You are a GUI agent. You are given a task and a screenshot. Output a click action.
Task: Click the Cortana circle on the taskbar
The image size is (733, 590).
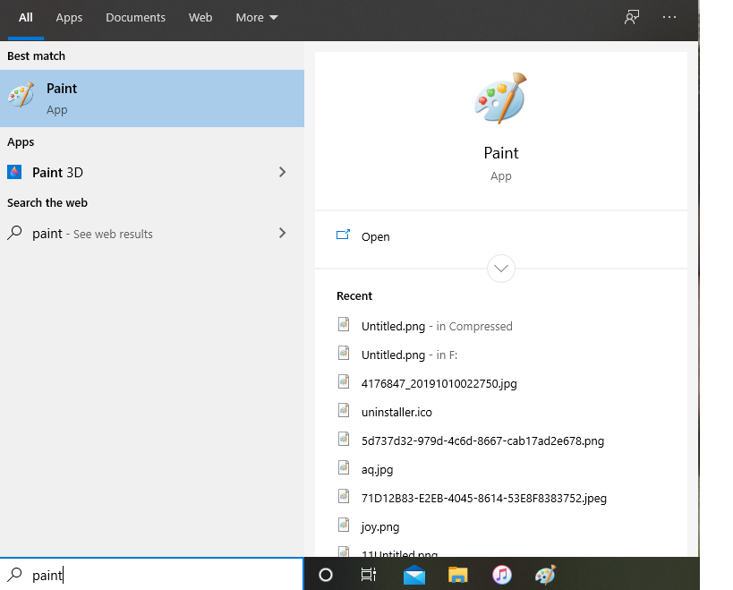click(326, 575)
